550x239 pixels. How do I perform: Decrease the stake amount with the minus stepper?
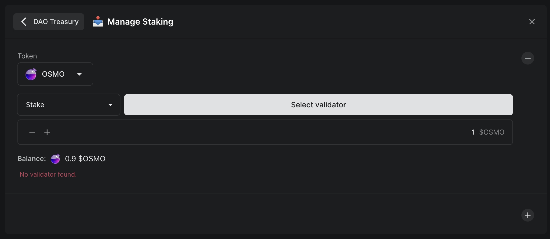point(32,132)
